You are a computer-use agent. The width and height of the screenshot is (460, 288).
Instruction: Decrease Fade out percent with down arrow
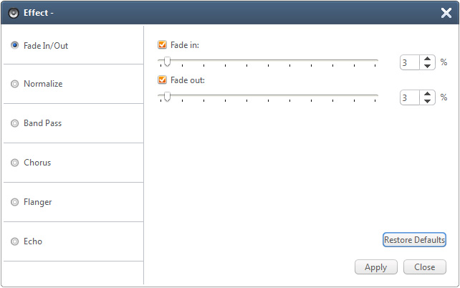[428, 101]
